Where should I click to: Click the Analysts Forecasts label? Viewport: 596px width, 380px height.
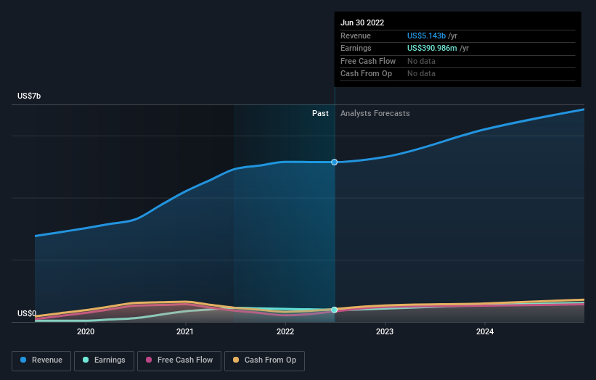pyautogui.click(x=375, y=113)
